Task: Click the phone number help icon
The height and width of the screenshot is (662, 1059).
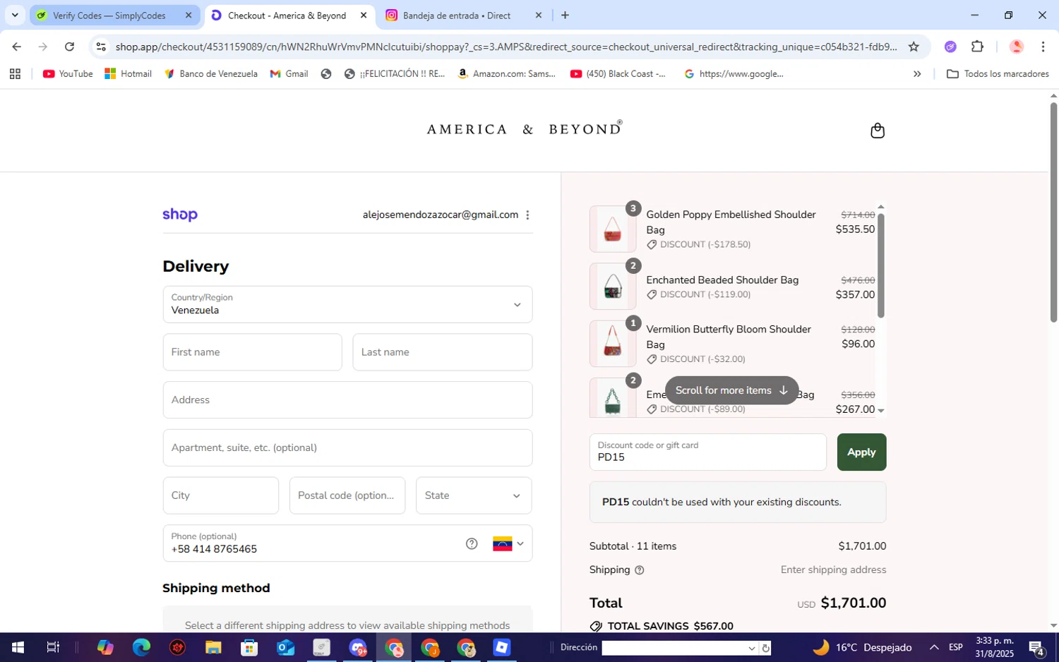Action: point(472,543)
